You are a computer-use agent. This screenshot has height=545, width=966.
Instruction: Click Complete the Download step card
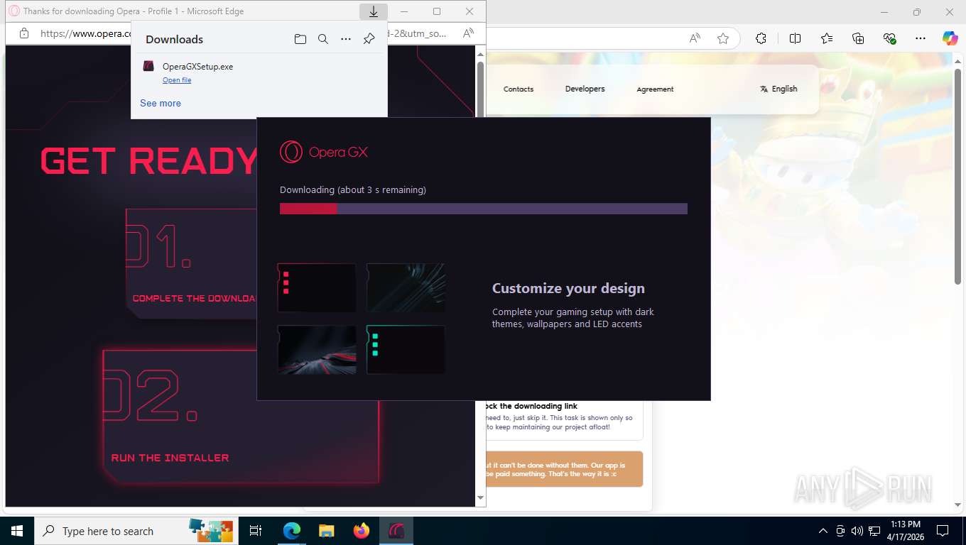(192, 263)
